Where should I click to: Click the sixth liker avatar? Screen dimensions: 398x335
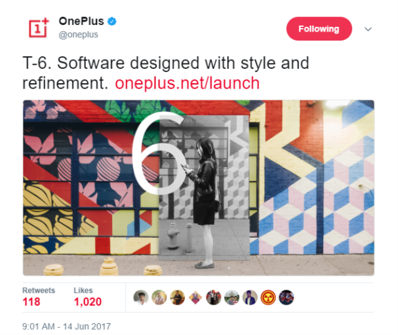click(x=231, y=298)
